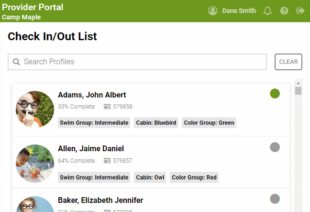Click ID card icon for Jaime Daniel Allen
This screenshot has height=212, width=310.
107,160
